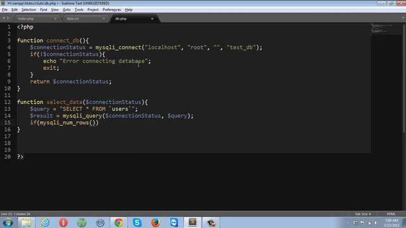Click the SELECT * FROM users query string
This screenshot has width=406, height=228.
click(97, 109)
